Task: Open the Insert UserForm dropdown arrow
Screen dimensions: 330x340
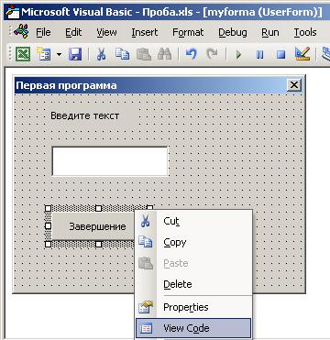Action: point(59,55)
